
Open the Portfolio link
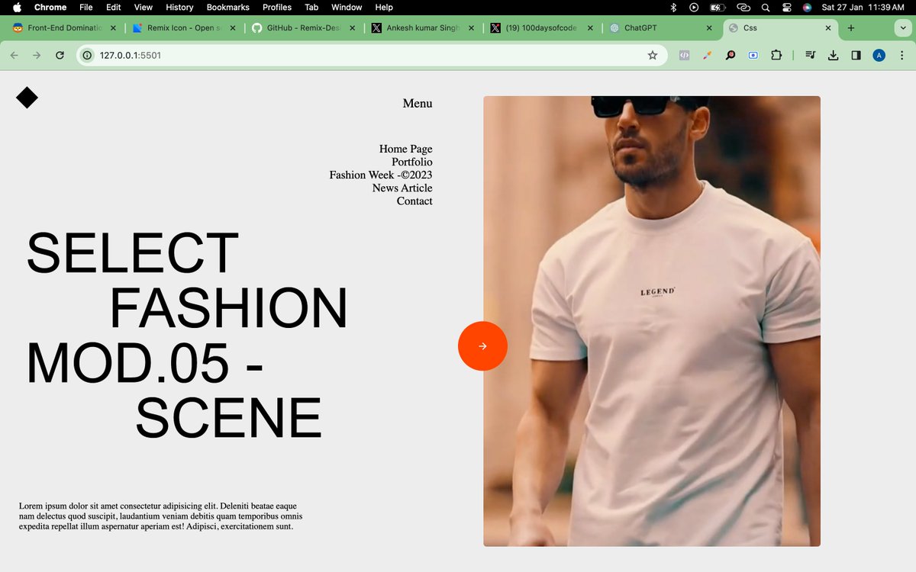click(x=412, y=162)
